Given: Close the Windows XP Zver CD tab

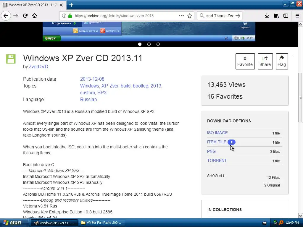Looking at the screenshot, I should point(61,5).
